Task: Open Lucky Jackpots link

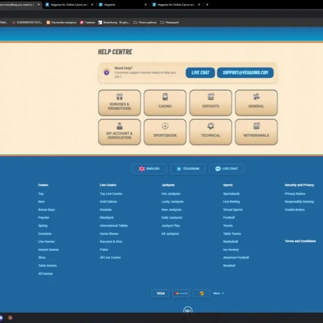Action: coord(173,202)
